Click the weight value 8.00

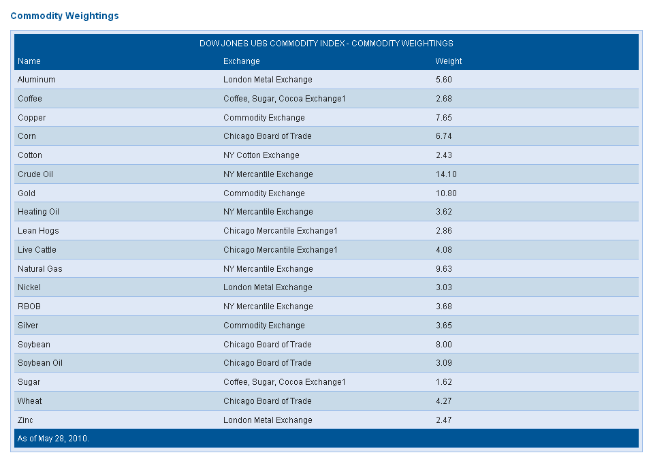point(444,345)
